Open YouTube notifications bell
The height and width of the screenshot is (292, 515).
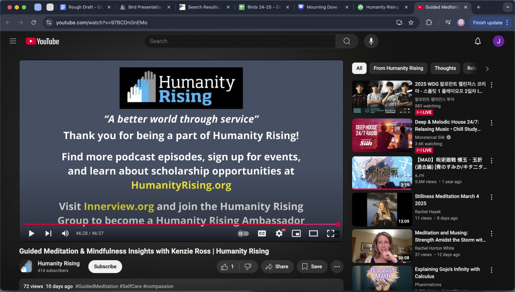[x=478, y=41]
